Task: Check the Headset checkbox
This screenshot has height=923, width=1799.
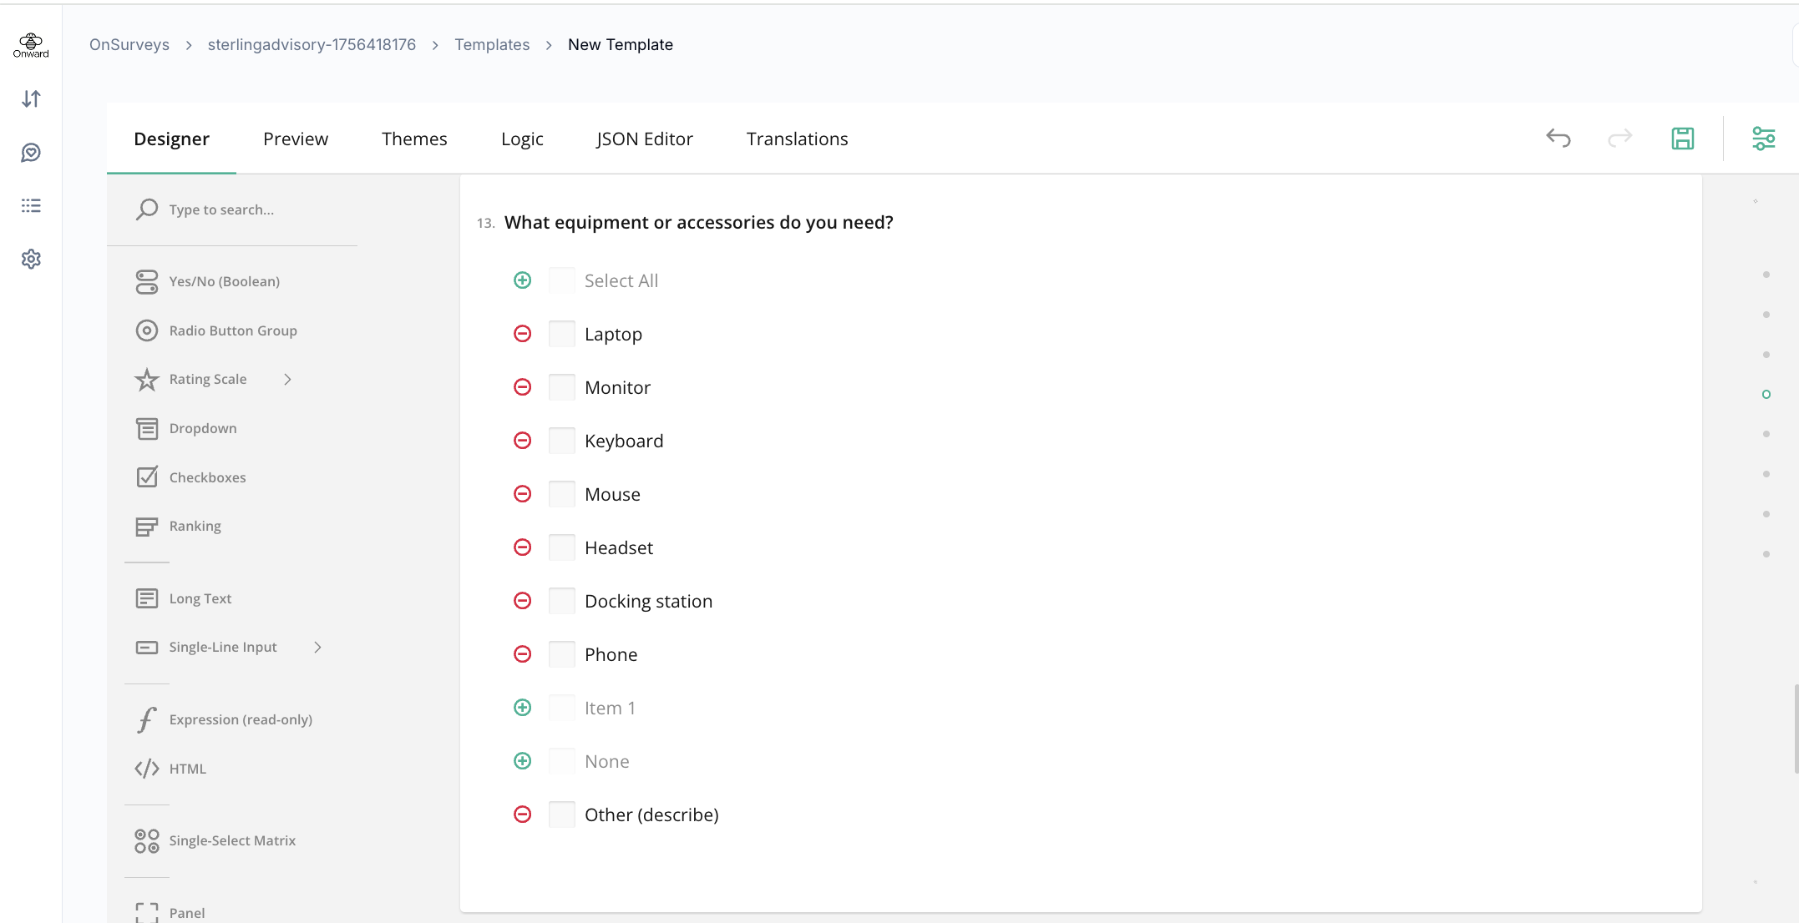Action: pyautogui.click(x=562, y=547)
